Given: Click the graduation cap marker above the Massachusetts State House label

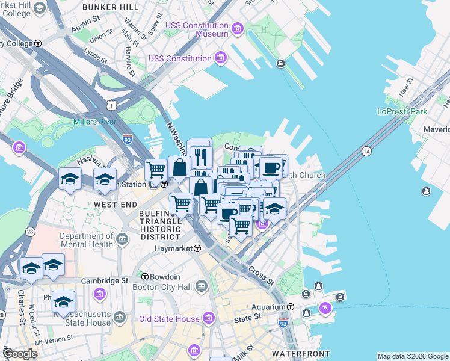Looking at the screenshot, I should tap(63, 301).
